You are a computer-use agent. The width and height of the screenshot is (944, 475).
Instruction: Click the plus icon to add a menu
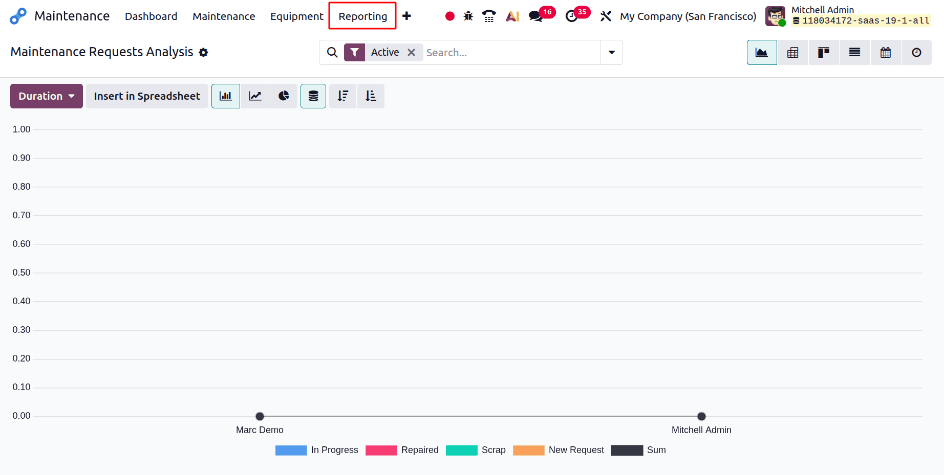click(x=406, y=16)
